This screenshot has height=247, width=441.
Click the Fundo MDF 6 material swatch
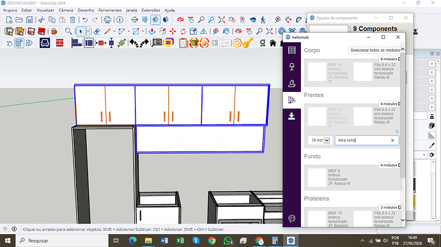[x=316, y=177]
